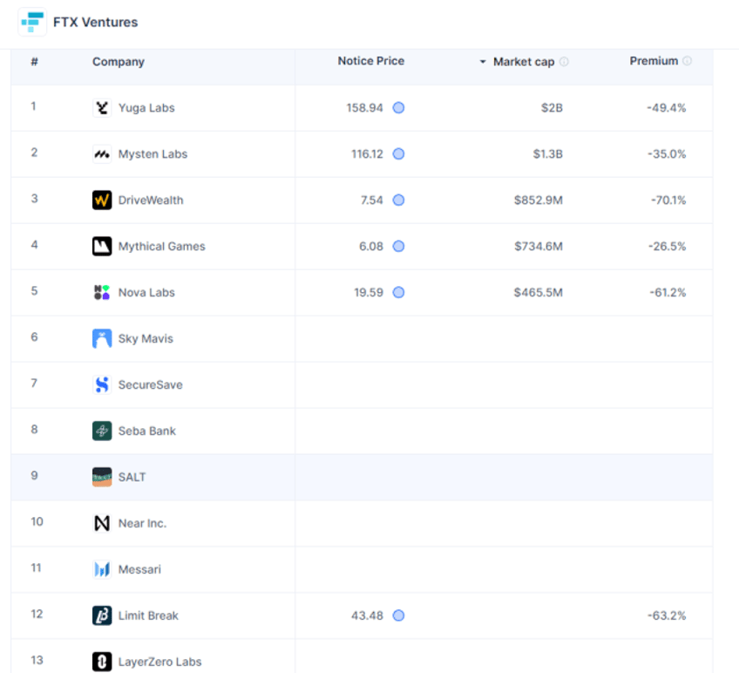Click the Nova Labs company logo

pyautogui.click(x=102, y=292)
